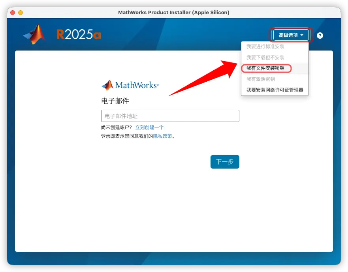Open the 立刻创建一个! account link

point(150,128)
